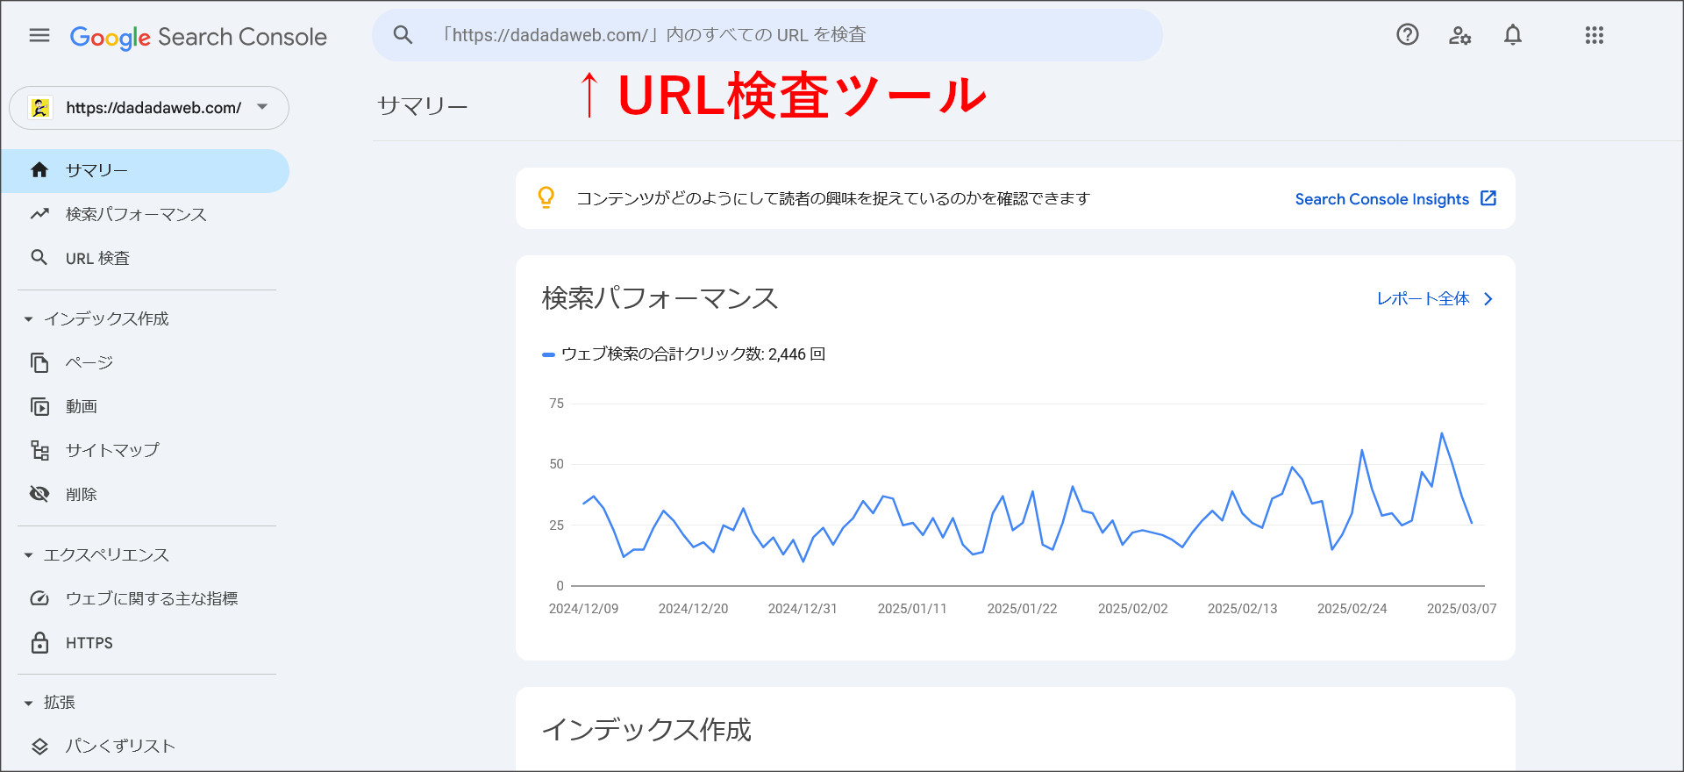
Task: Click the 2025/01/22 date label on chart
Action: click(x=1022, y=609)
